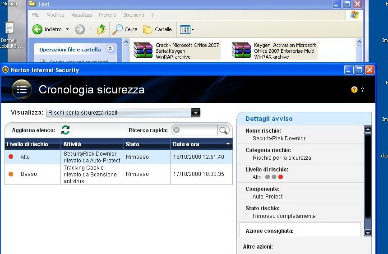
Task: Expand the views button dropdown in Explorer
Action: tap(193, 30)
